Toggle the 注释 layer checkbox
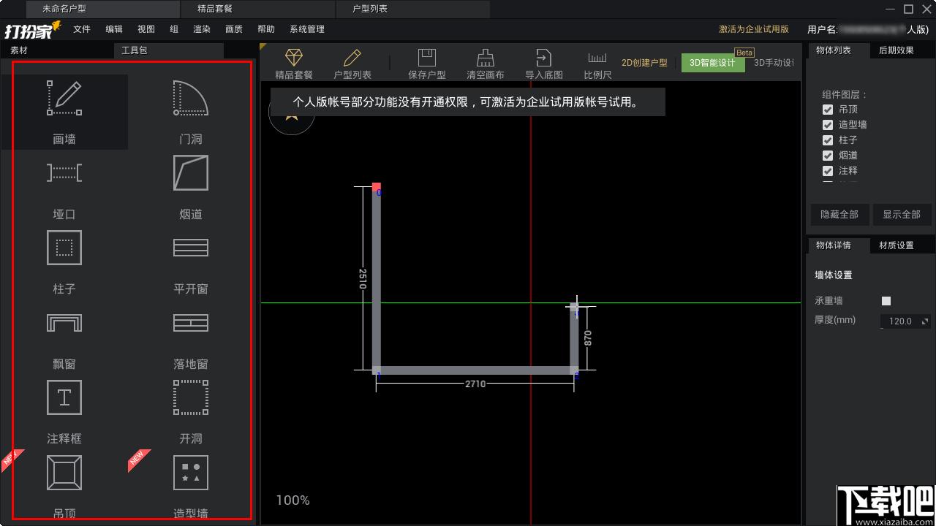This screenshot has height=526, width=936. (x=828, y=171)
